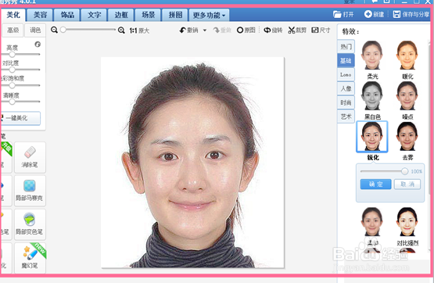Expand the 更多功能 dropdown menu
This screenshot has height=283, width=434.
(x=209, y=15)
